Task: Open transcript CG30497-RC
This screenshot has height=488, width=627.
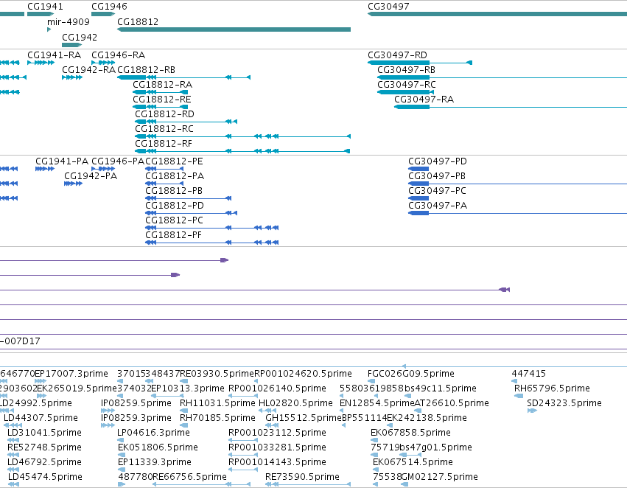Action: 407,84
